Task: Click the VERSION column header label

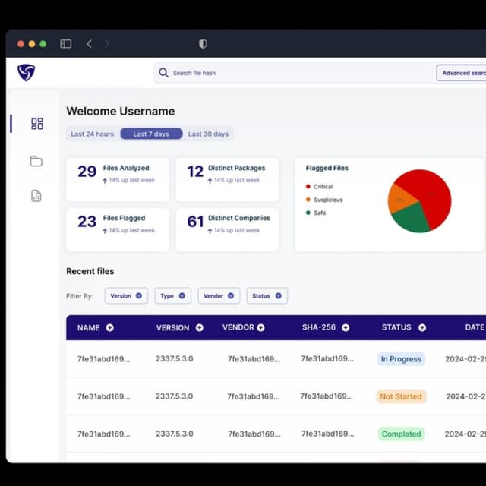Action: 172,327
